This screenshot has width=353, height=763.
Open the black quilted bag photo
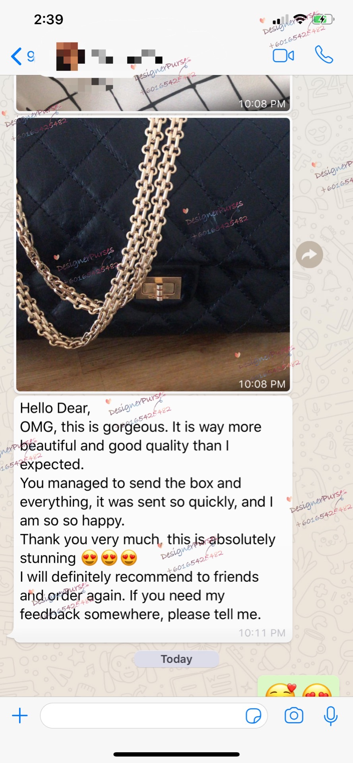click(153, 254)
